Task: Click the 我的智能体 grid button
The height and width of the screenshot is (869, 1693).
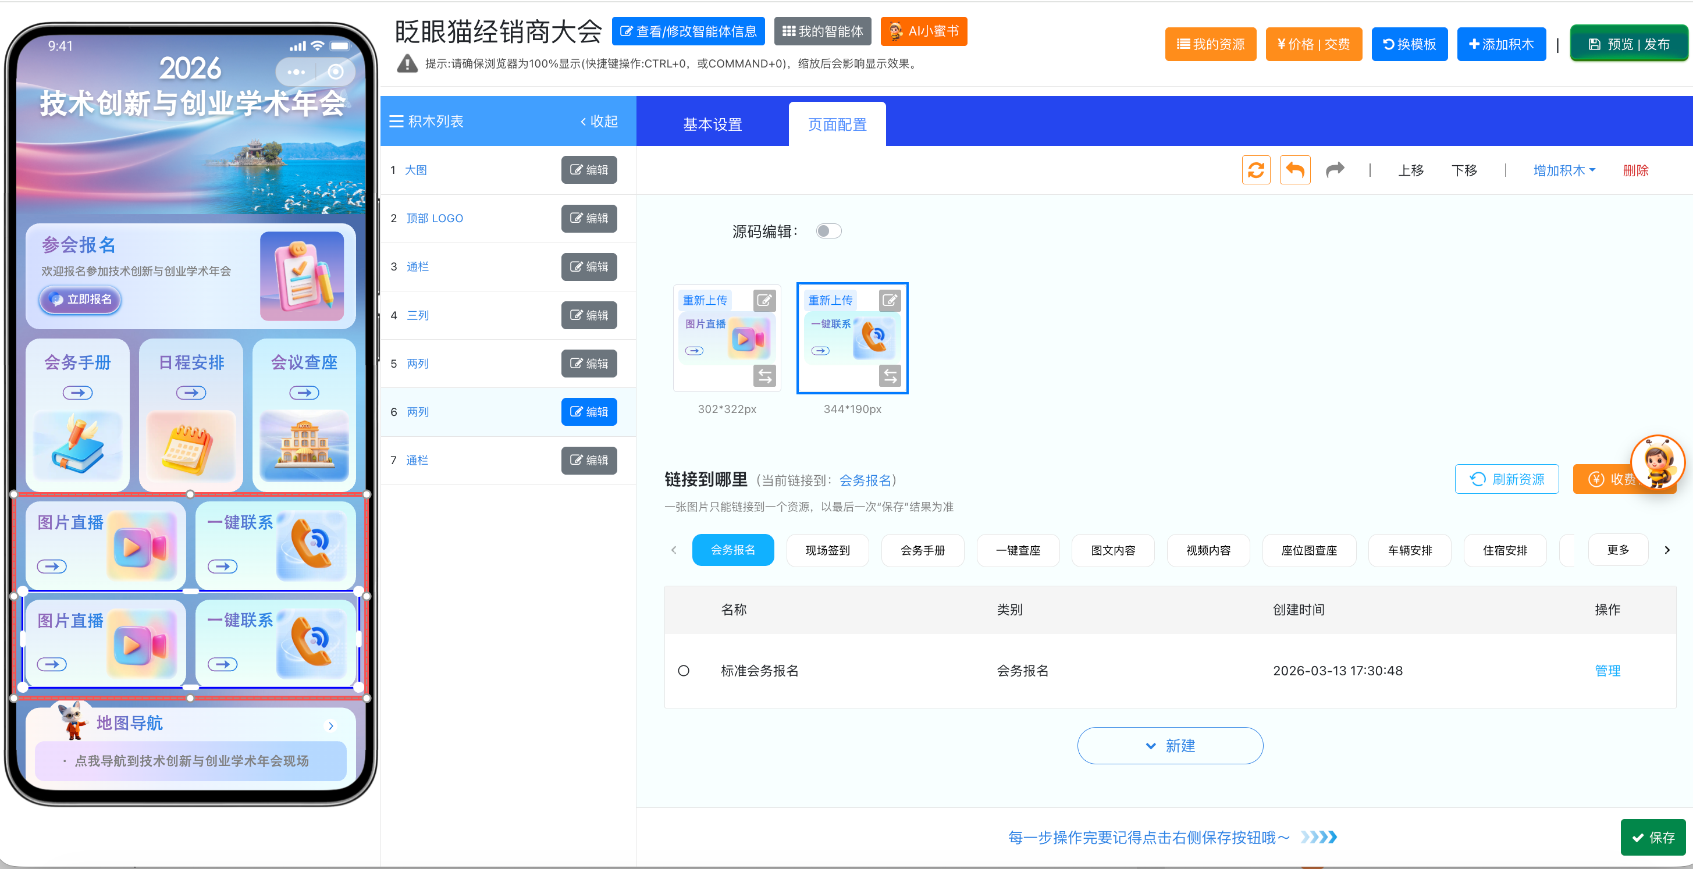Action: click(x=822, y=31)
